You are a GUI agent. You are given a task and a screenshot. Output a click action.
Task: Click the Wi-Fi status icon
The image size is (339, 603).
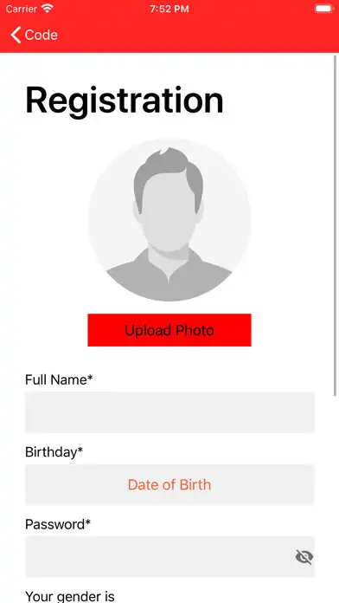tap(48, 9)
